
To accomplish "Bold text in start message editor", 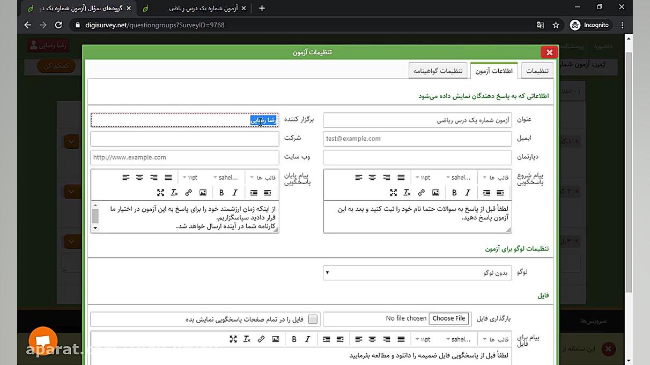I will pos(454,193).
